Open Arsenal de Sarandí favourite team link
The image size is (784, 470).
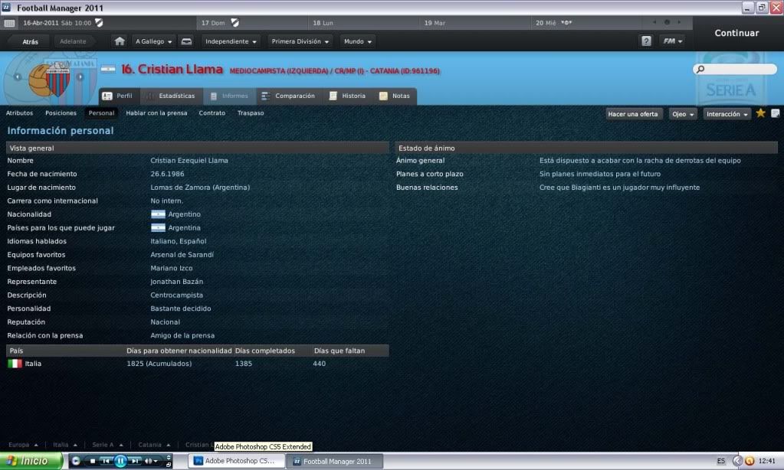[x=182, y=255]
